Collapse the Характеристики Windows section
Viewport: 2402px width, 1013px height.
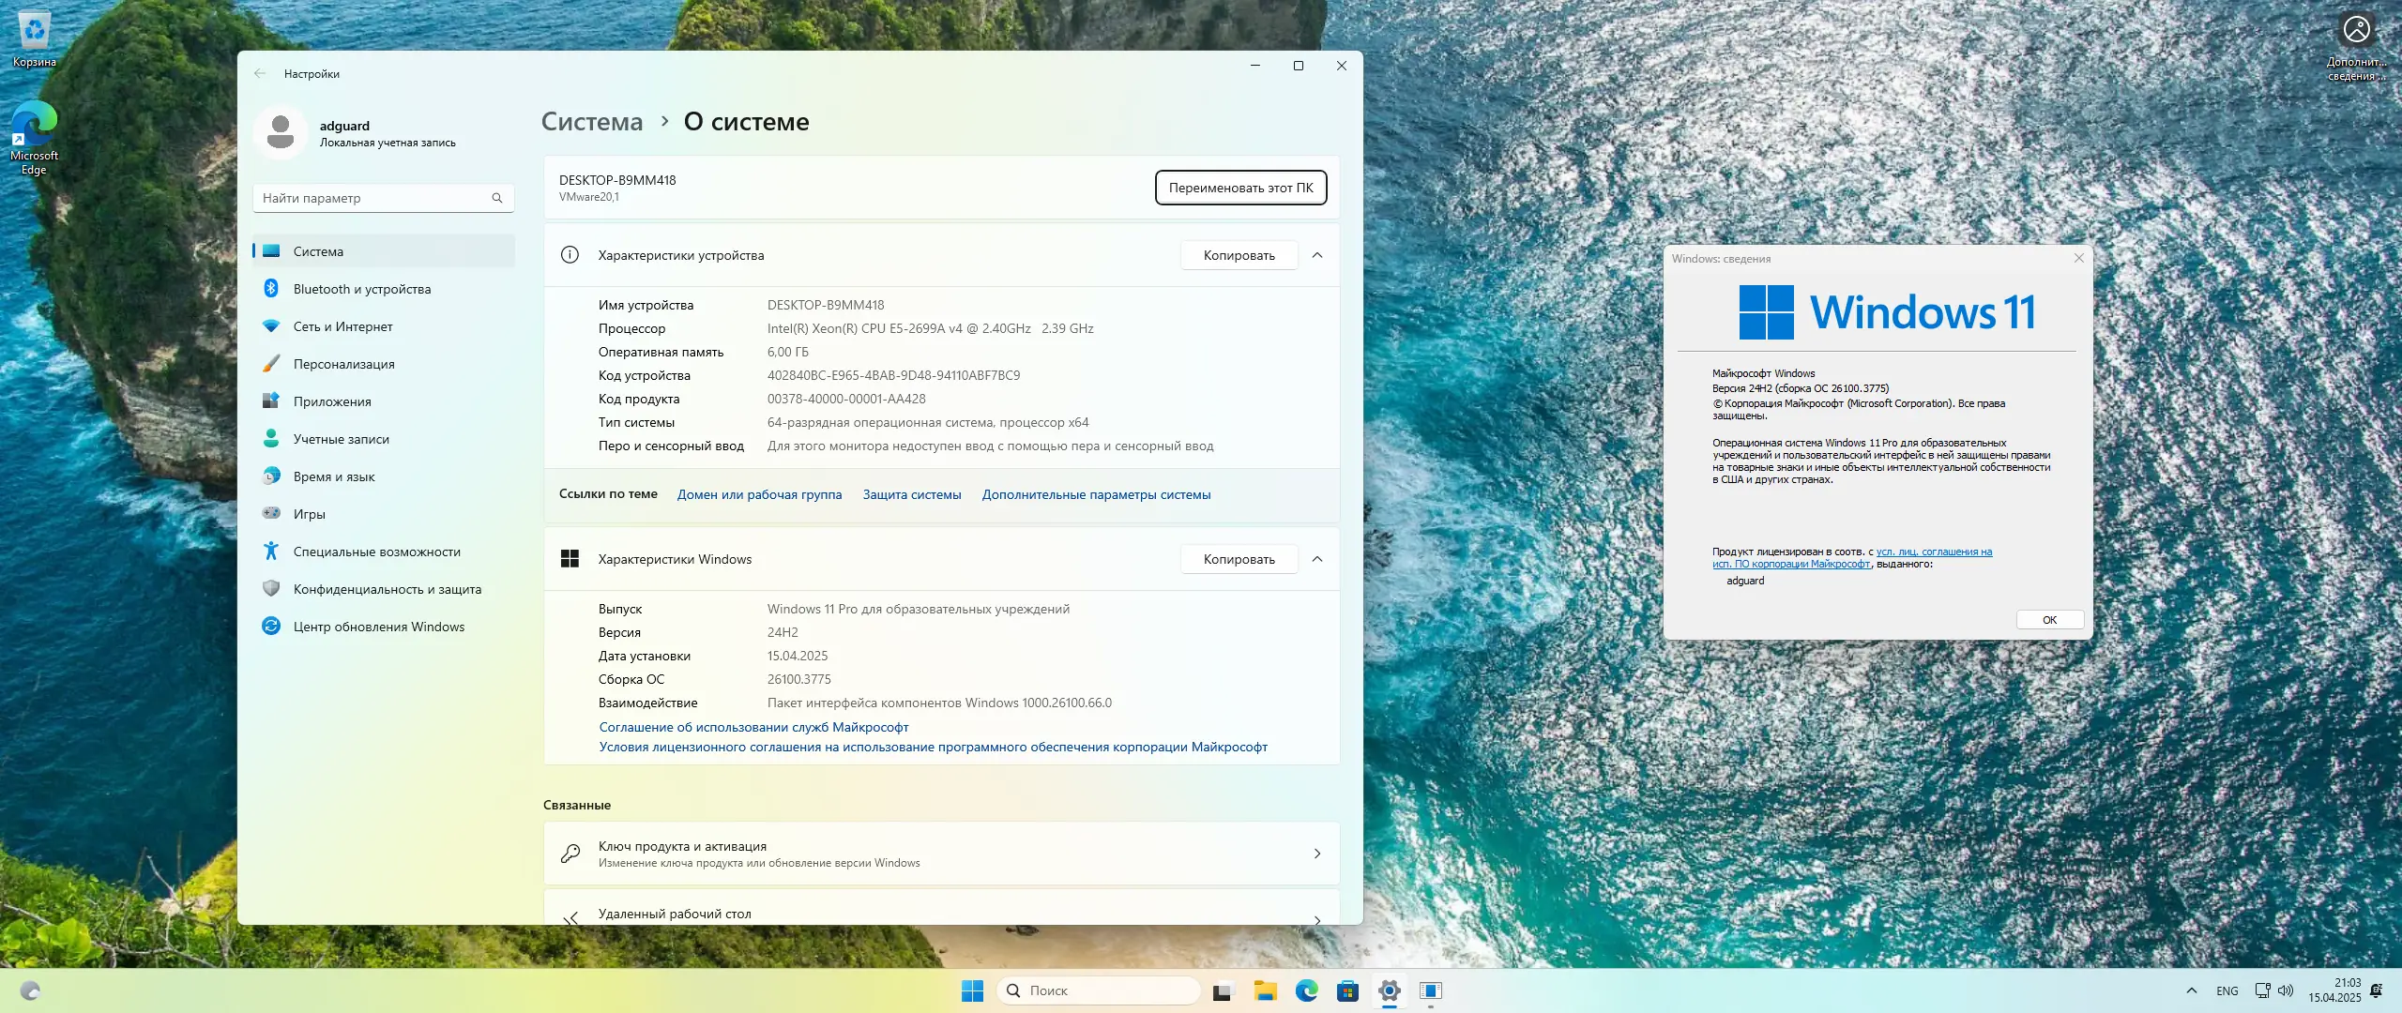[1320, 559]
